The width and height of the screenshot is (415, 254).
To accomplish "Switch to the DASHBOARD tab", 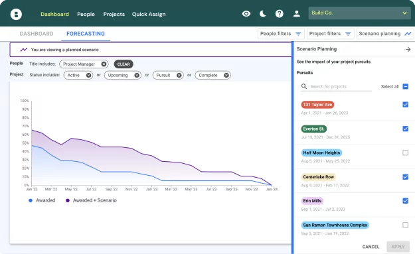I will (37, 34).
